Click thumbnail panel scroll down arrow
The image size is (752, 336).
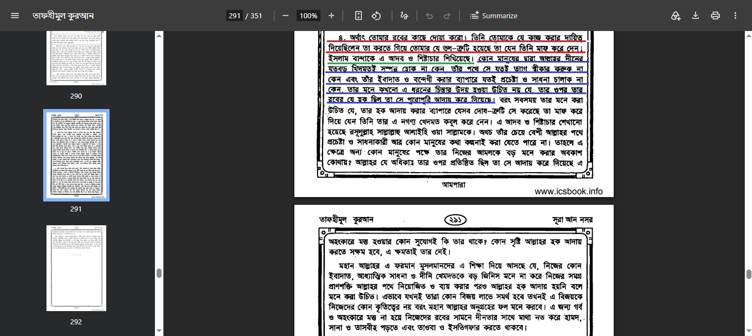(159, 331)
